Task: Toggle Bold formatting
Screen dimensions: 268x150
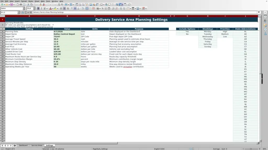Action: tap(38, 8)
